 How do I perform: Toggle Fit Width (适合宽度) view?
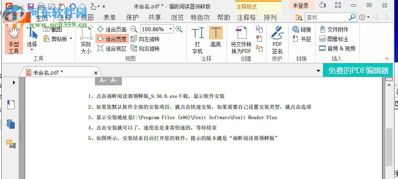[112, 39]
